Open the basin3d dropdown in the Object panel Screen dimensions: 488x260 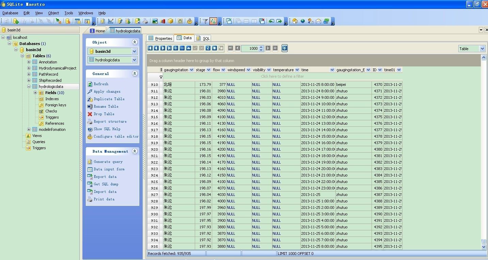pos(134,51)
